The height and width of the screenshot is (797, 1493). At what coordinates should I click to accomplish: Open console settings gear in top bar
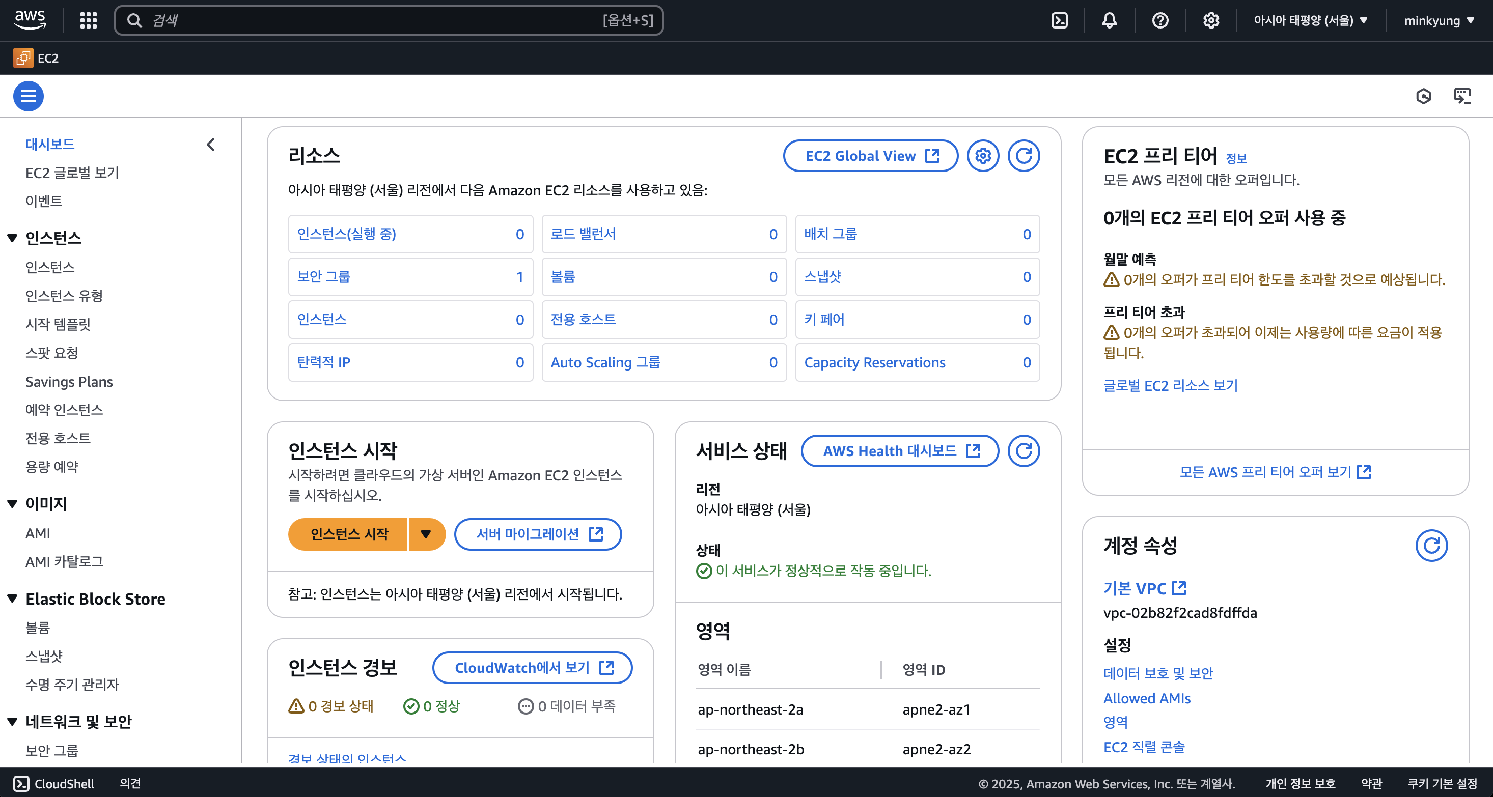(1211, 20)
